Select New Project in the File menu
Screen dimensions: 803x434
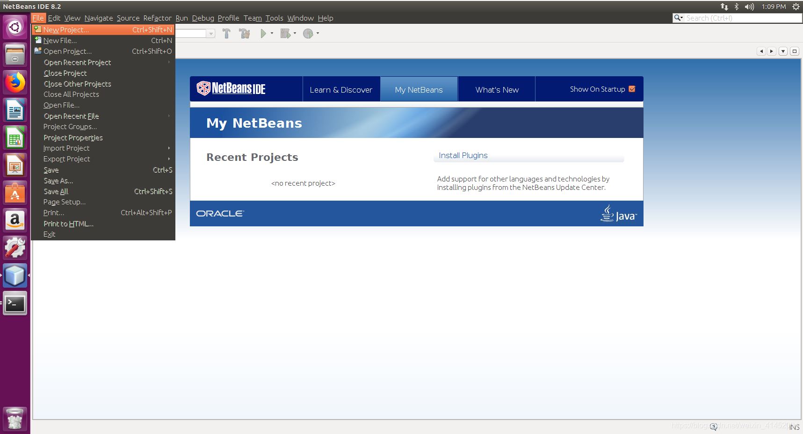coord(103,29)
